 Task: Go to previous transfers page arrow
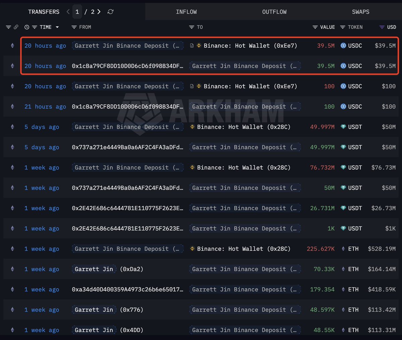pos(68,12)
